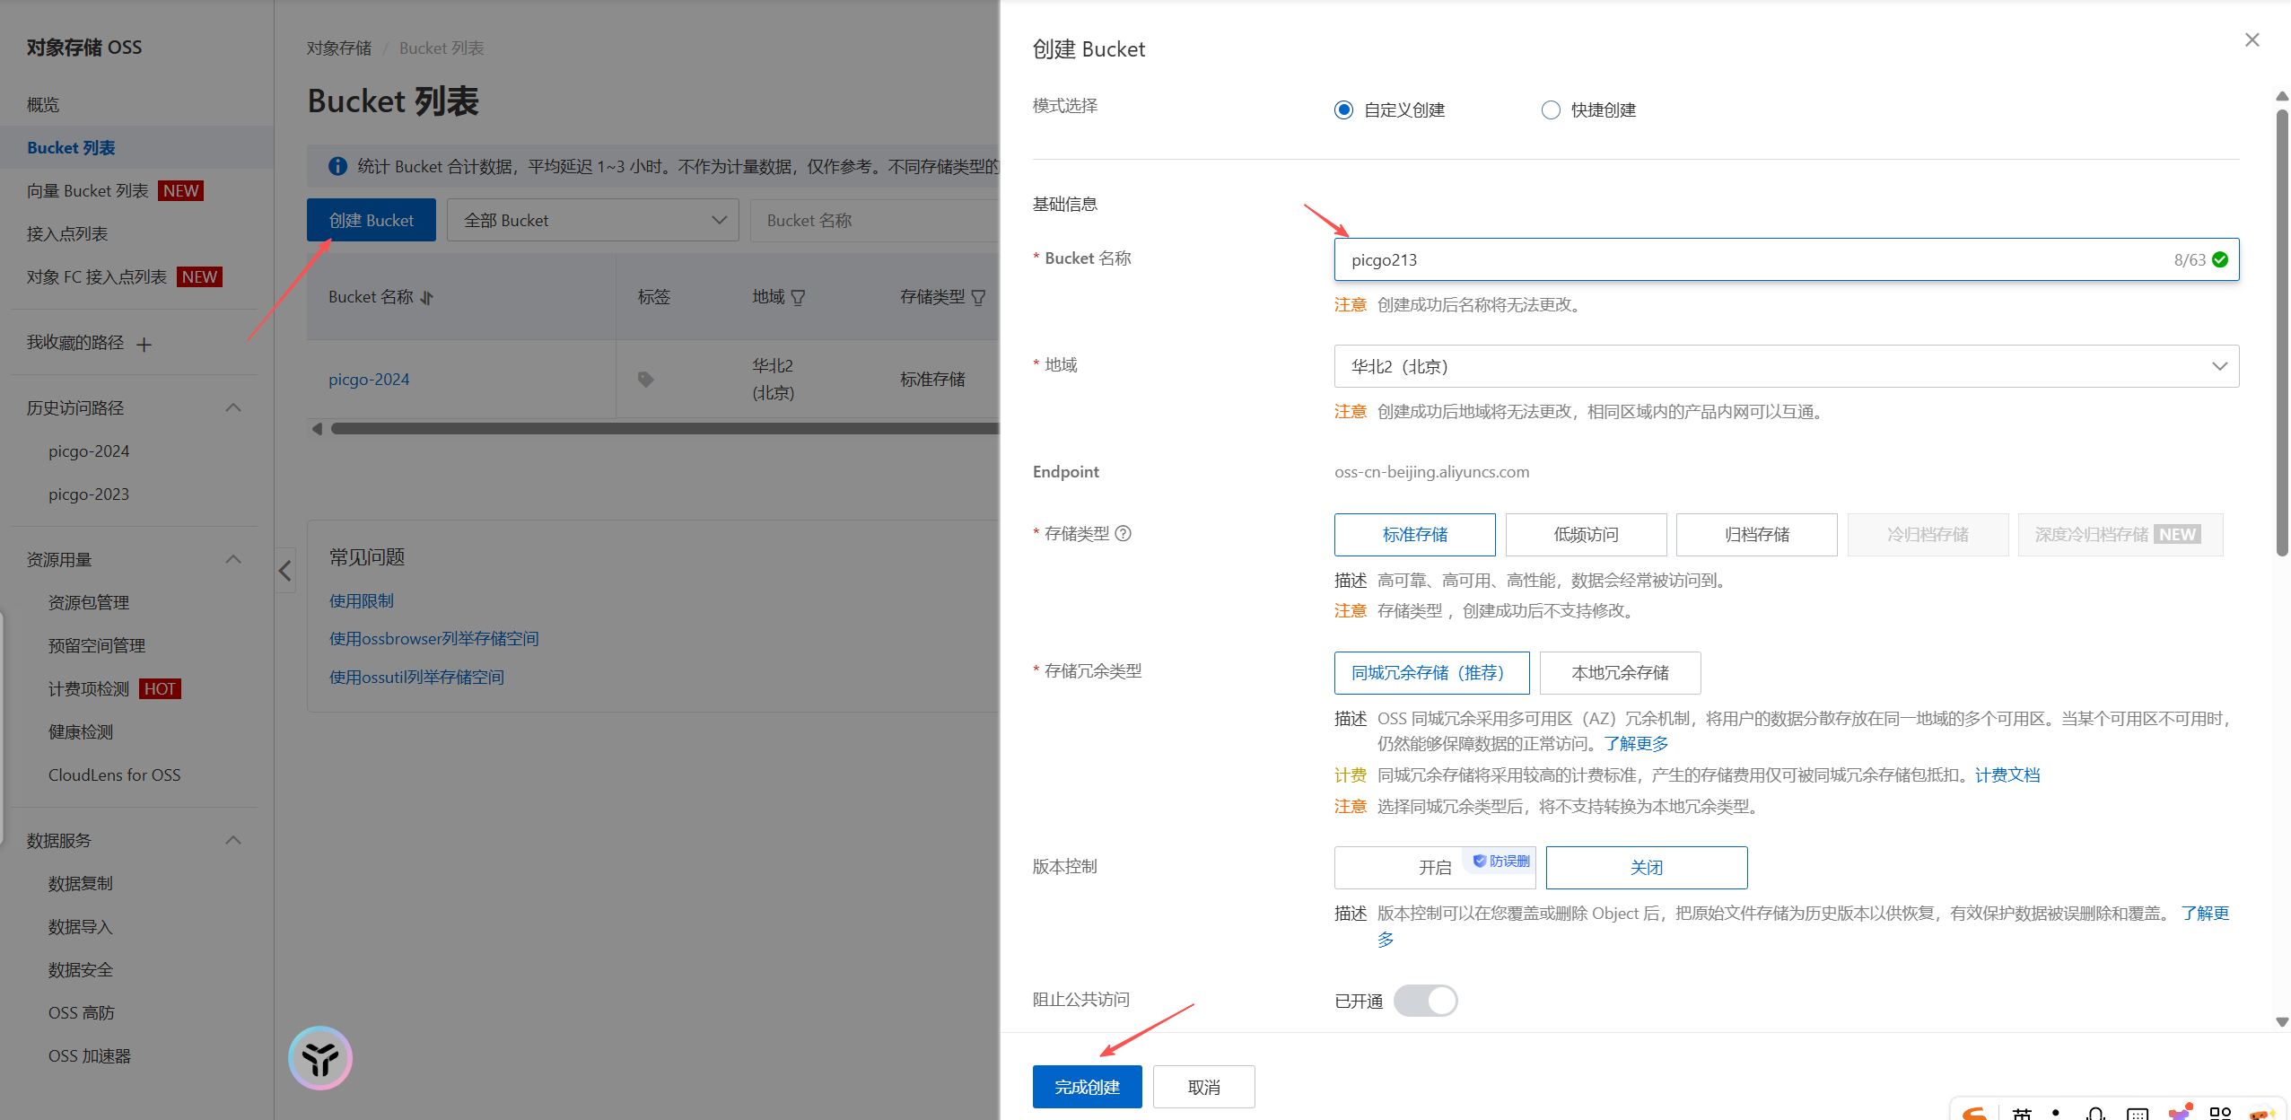Select the quick create mode radio

[x=1551, y=109]
